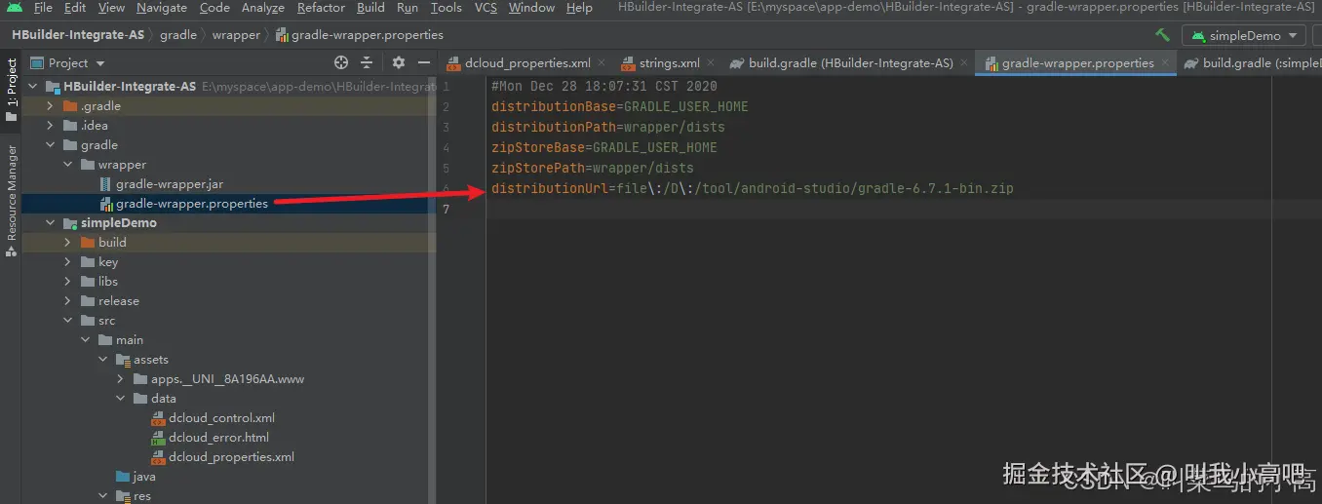1322x504 pixels.
Task: Switch to the build.gradle (:simpleDemo) tab
Action: (1252, 63)
